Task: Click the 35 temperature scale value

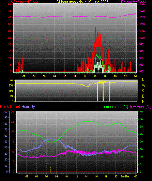Action: (141, 119)
